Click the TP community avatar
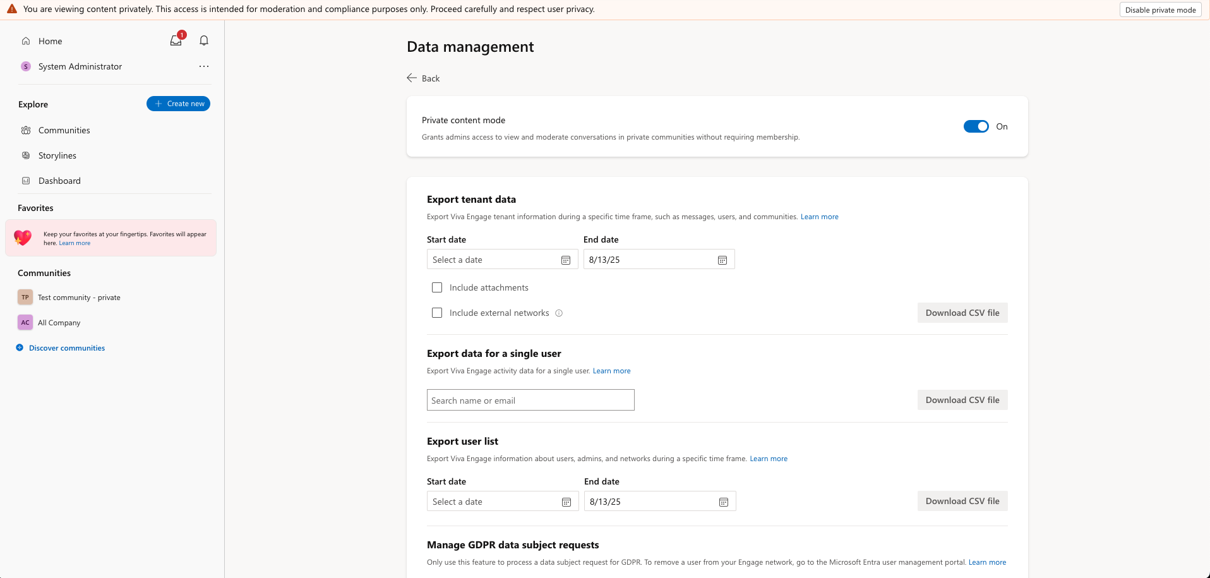The height and width of the screenshot is (578, 1210). 25,297
